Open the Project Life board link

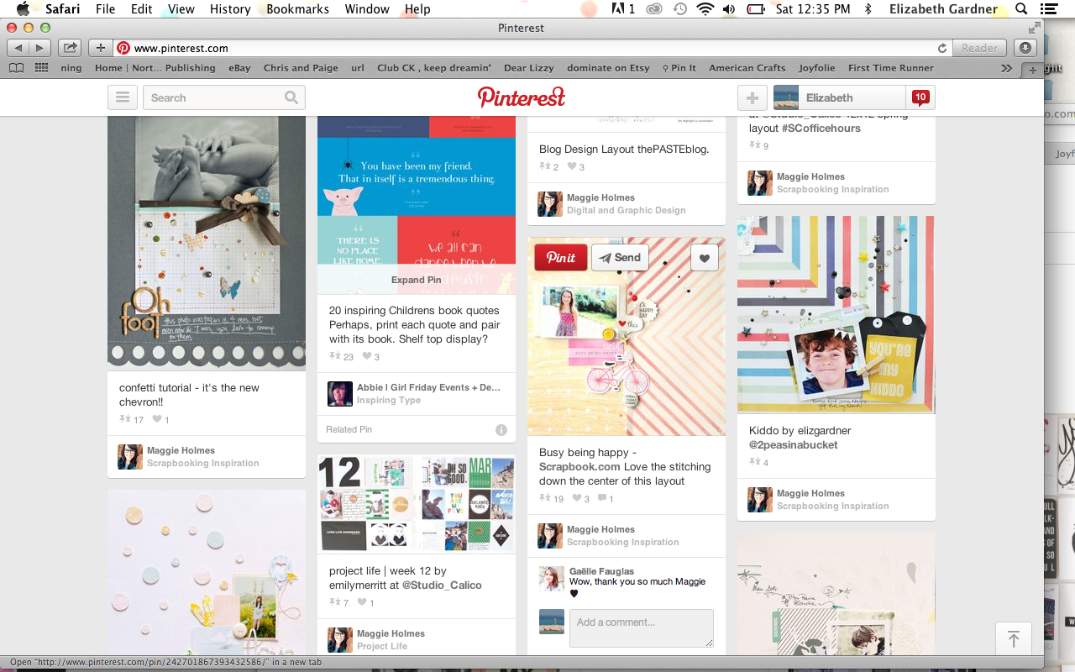382,646
